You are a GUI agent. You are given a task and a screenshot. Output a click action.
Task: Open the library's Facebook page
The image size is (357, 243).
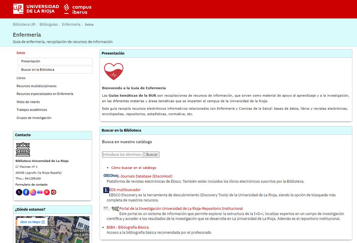26,192
